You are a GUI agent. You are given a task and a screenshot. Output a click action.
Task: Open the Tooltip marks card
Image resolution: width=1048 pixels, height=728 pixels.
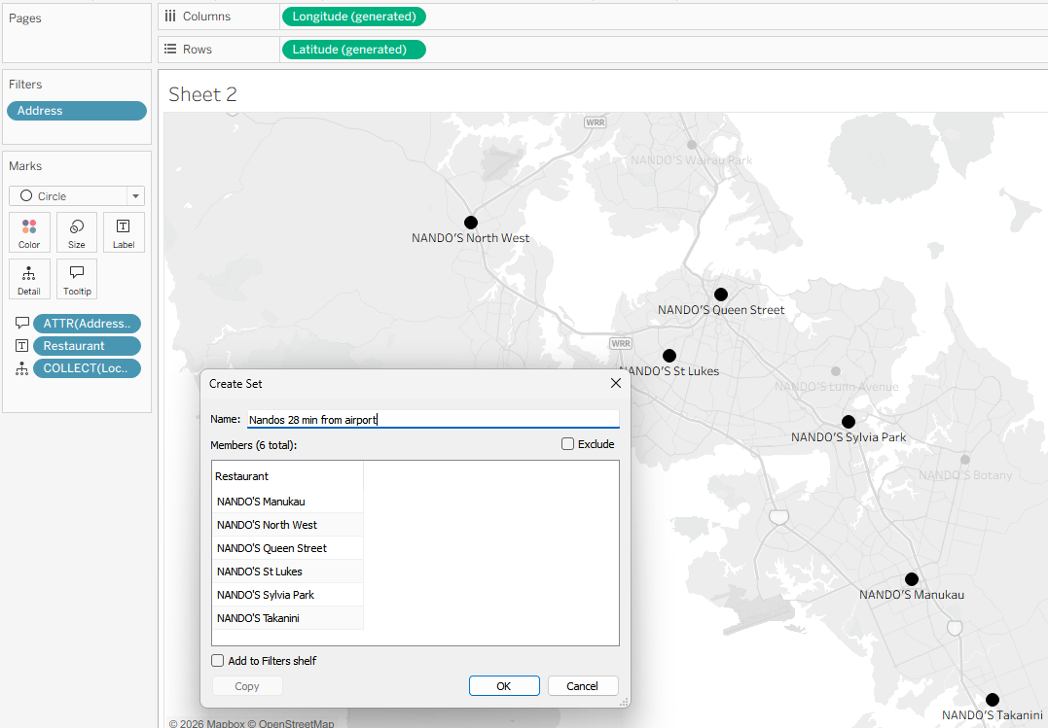tap(77, 279)
